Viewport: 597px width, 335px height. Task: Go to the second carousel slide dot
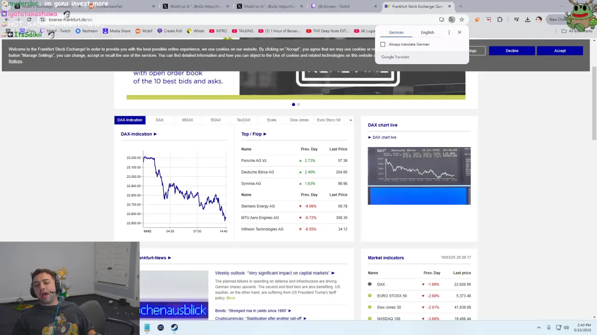[x=298, y=105]
